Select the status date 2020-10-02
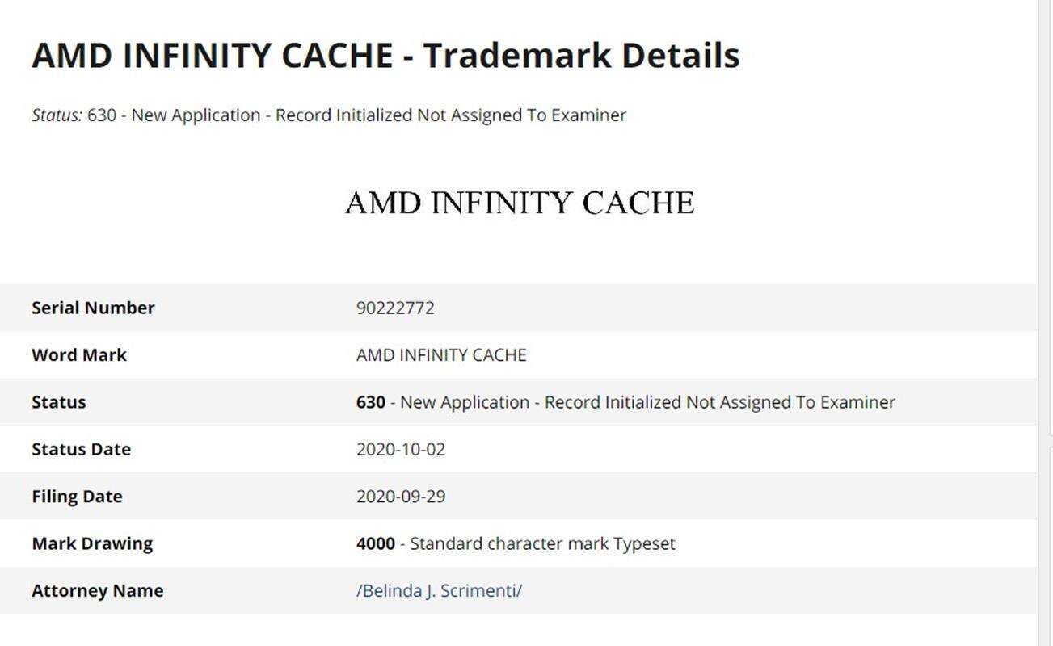The width and height of the screenshot is (1053, 646). [401, 449]
